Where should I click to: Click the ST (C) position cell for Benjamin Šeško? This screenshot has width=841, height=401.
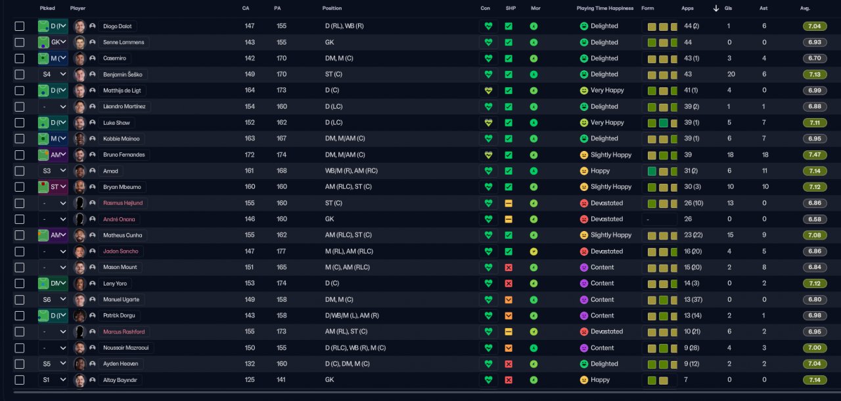click(x=333, y=74)
